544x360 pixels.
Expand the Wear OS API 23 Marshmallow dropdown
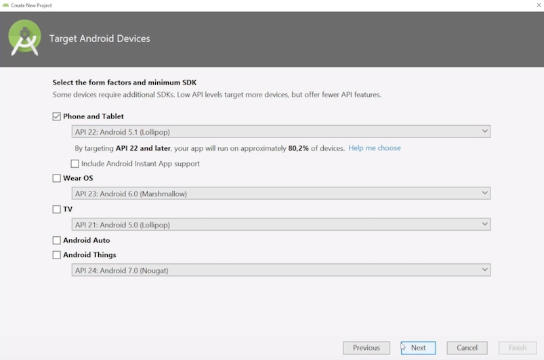coord(281,194)
